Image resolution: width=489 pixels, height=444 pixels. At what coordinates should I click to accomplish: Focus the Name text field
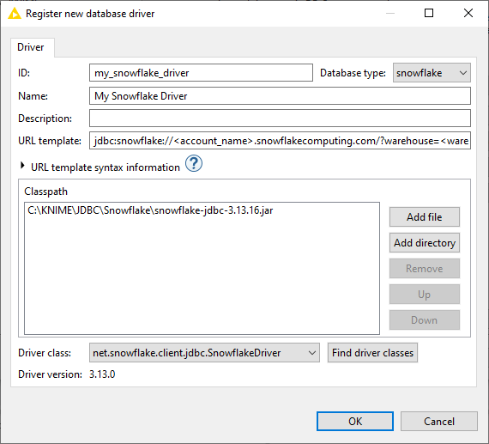click(x=280, y=96)
